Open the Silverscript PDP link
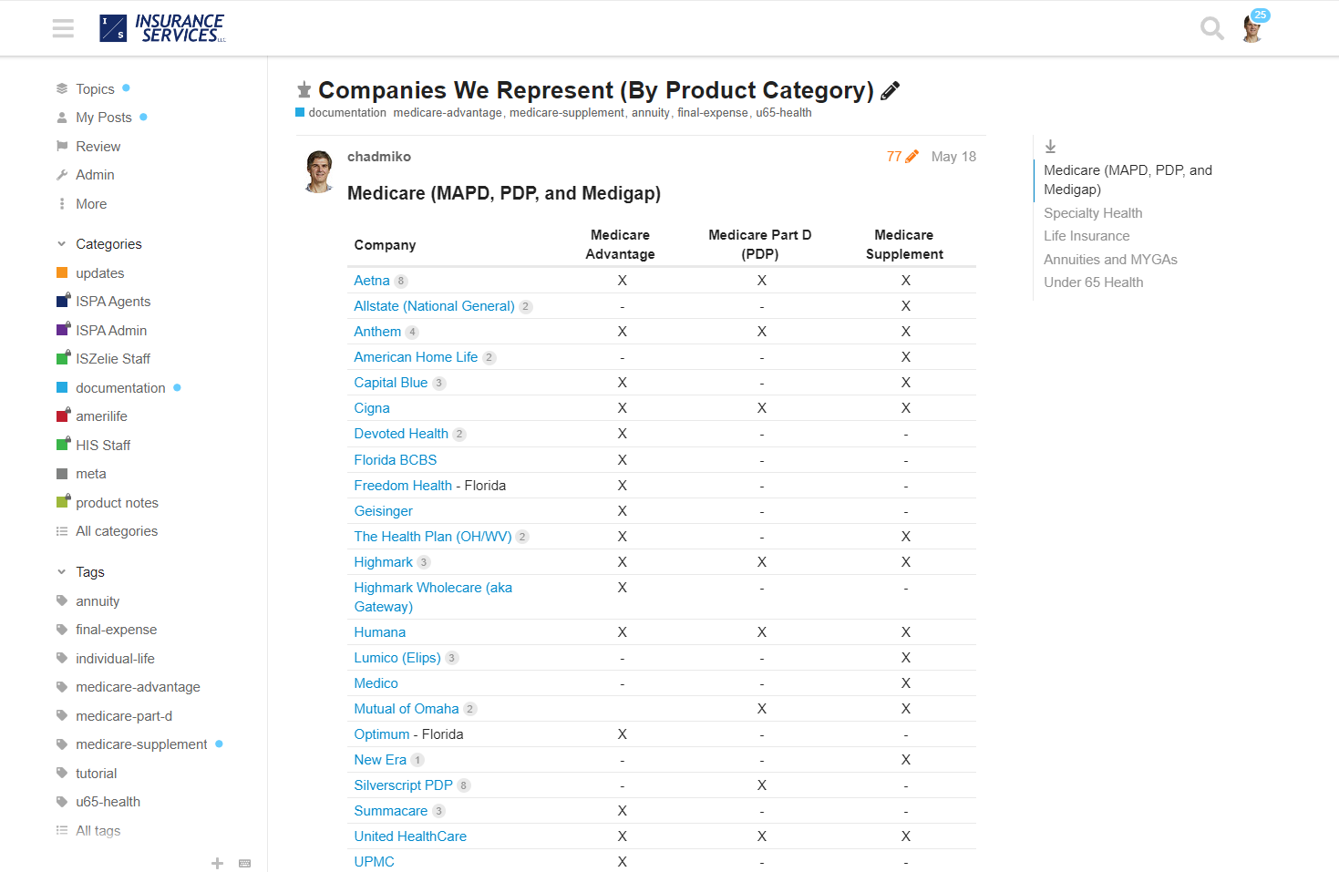The image size is (1339, 872). tap(403, 785)
